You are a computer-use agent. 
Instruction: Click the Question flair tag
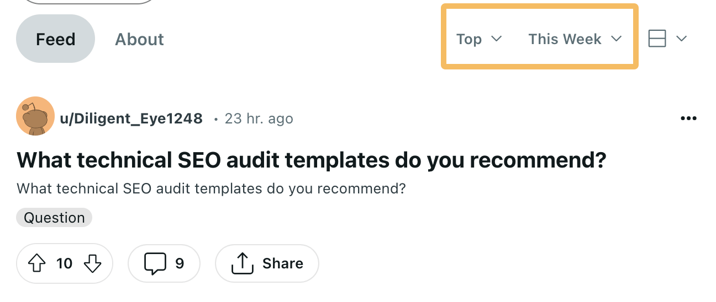(x=54, y=218)
